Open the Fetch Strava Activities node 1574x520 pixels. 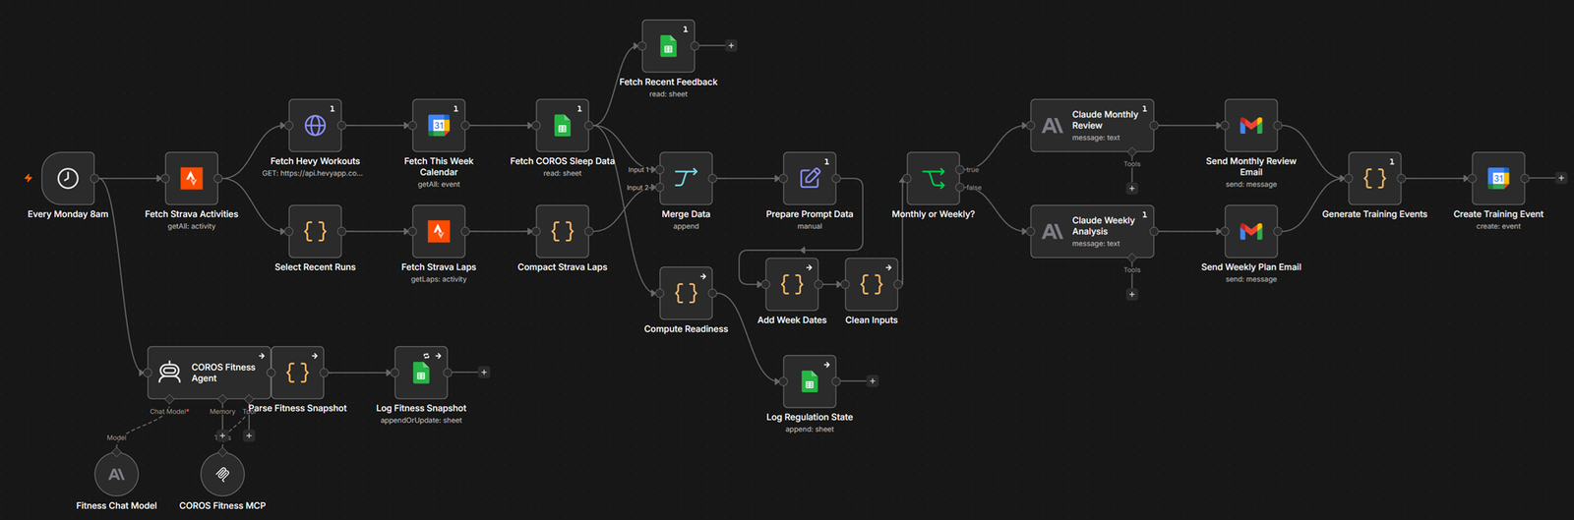(192, 178)
